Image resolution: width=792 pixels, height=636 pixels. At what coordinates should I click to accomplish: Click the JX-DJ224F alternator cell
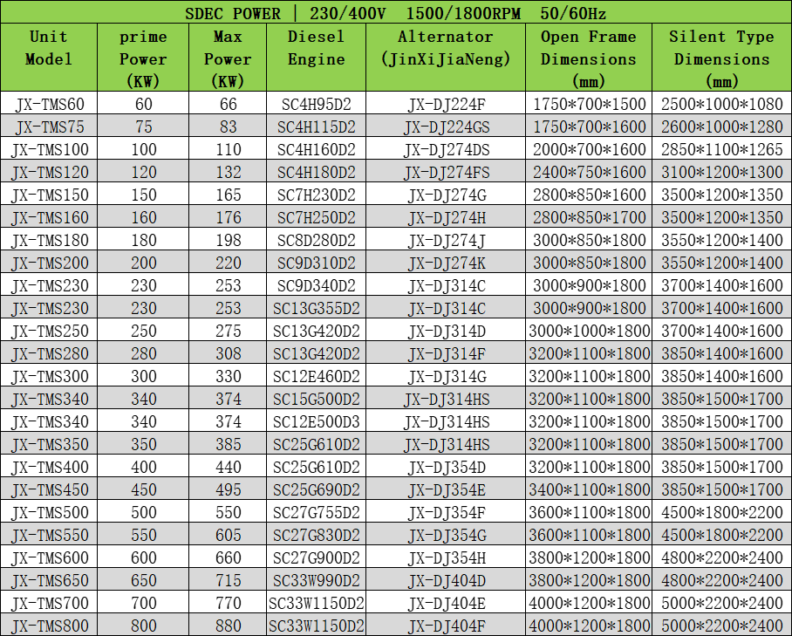click(445, 104)
